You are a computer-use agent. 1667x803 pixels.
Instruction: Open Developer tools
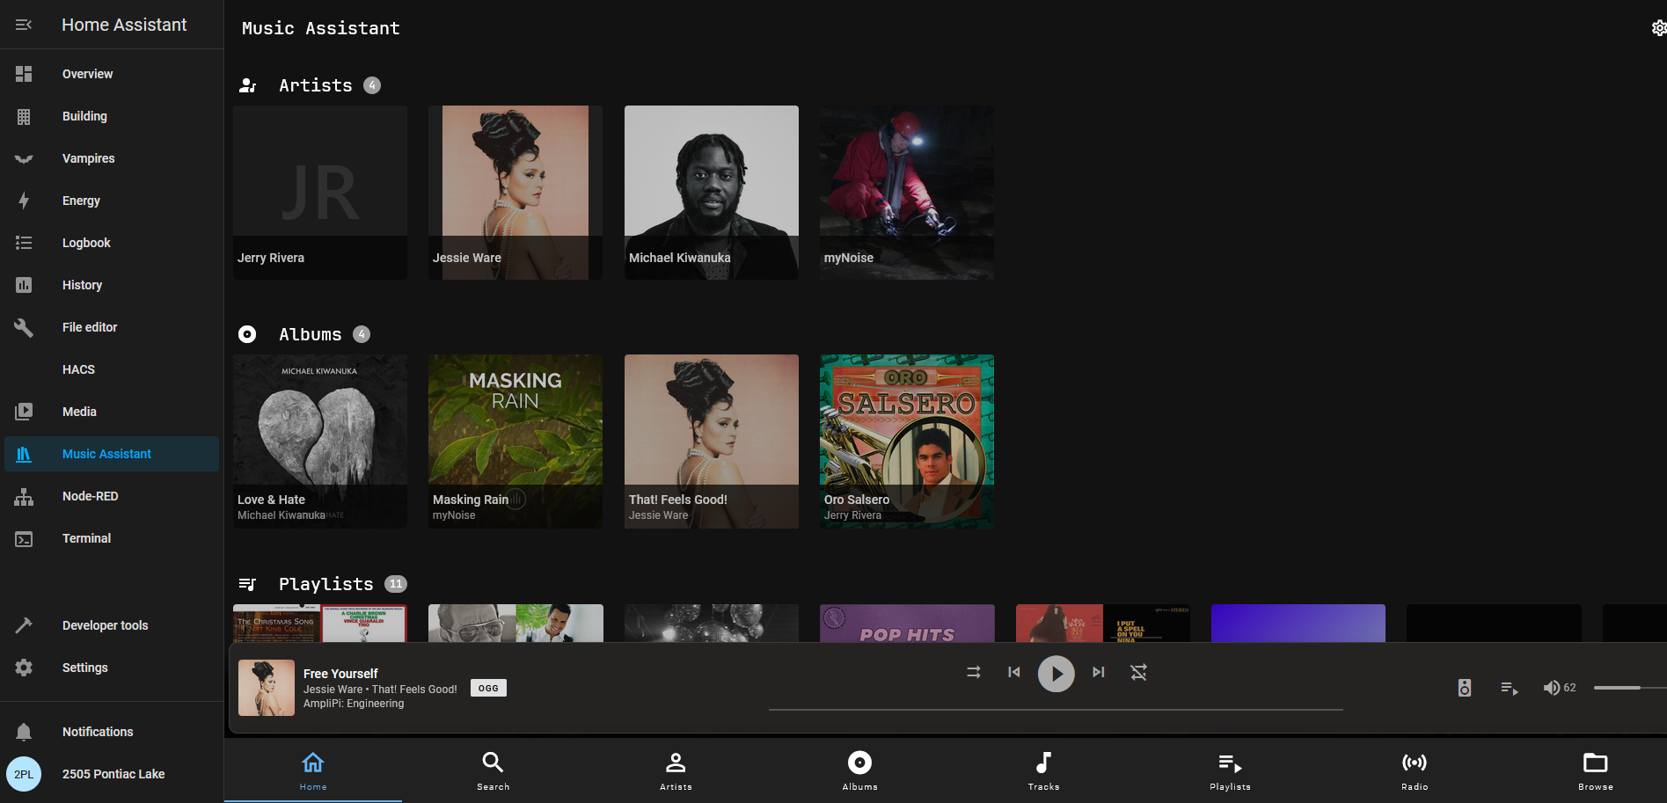click(x=111, y=625)
